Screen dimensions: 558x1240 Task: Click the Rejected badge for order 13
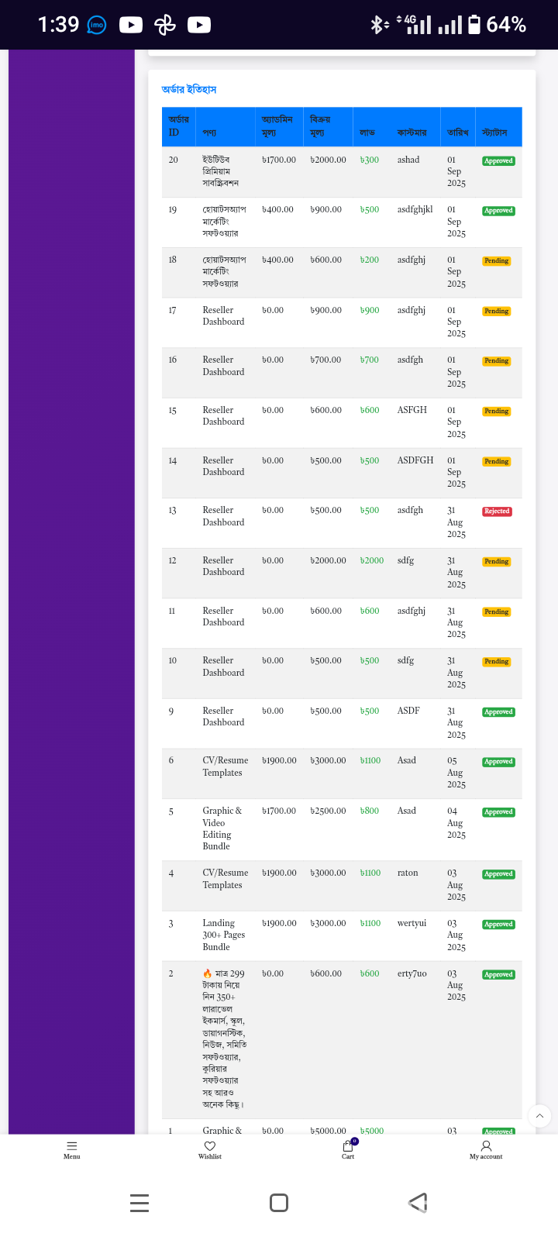(497, 511)
